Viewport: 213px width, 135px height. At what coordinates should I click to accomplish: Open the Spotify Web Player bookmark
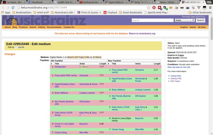click(156, 12)
